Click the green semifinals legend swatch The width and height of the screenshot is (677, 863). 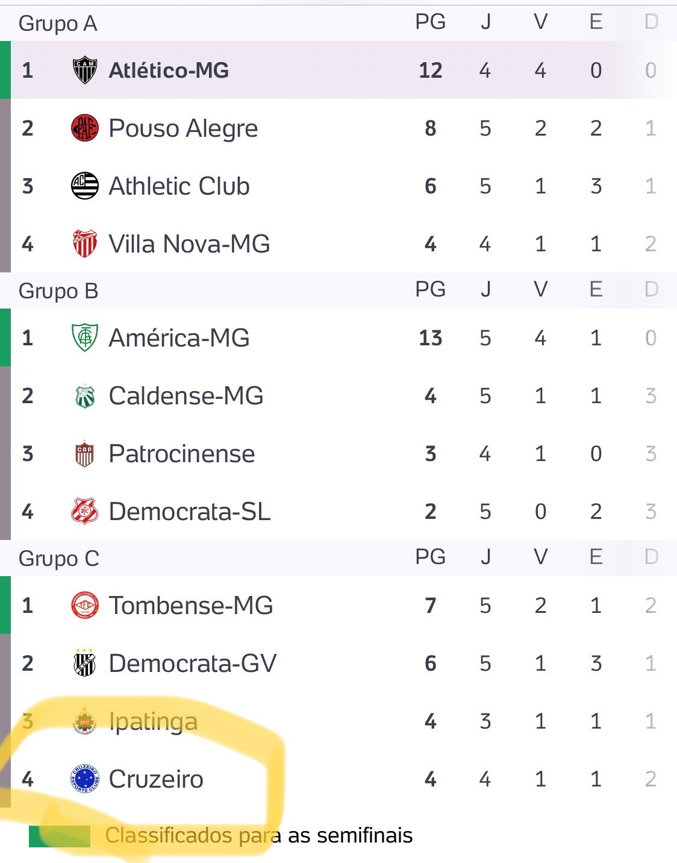click(60, 836)
